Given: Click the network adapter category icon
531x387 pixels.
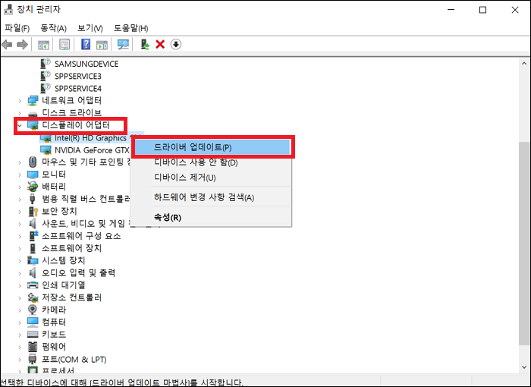Looking at the screenshot, I should point(33,101).
